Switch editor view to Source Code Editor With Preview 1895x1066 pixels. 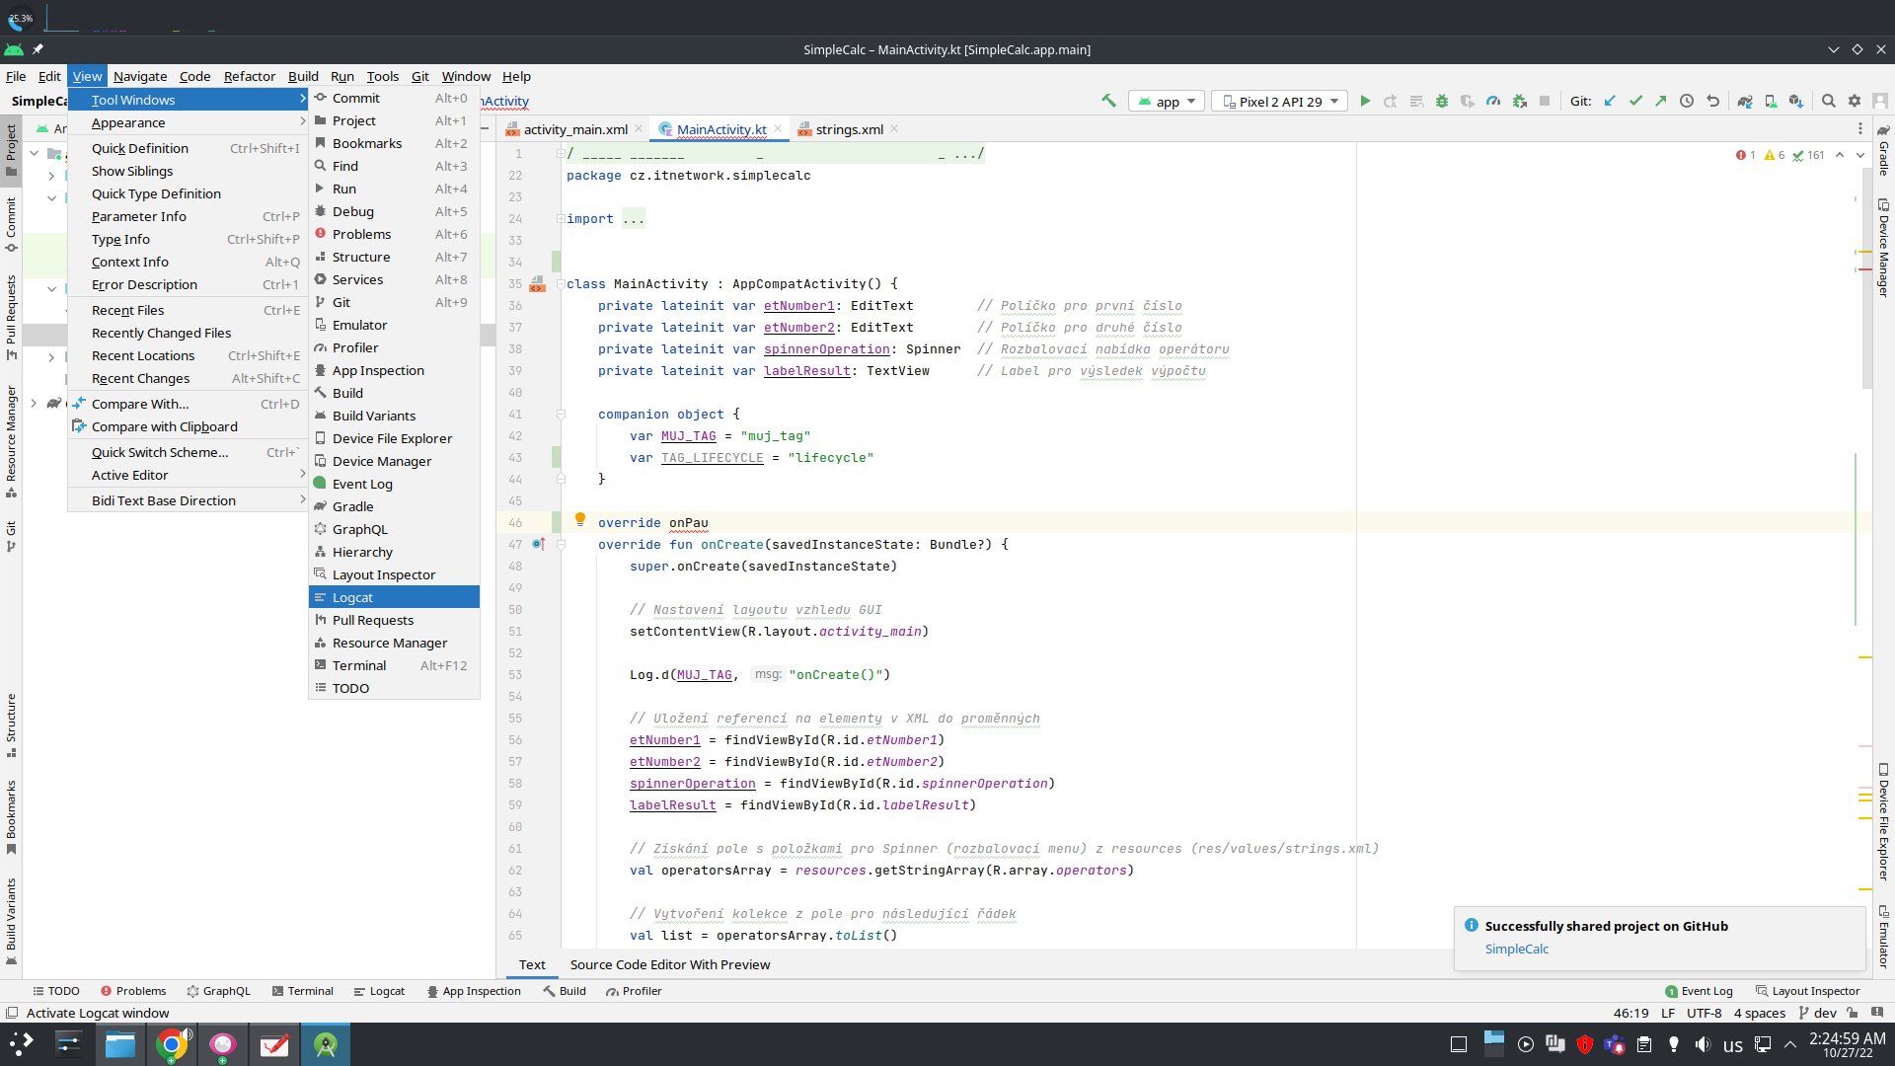(669, 964)
